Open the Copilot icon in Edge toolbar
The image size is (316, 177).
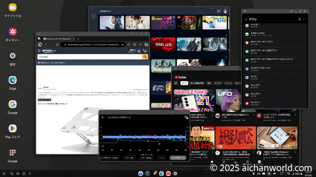(146, 45)
